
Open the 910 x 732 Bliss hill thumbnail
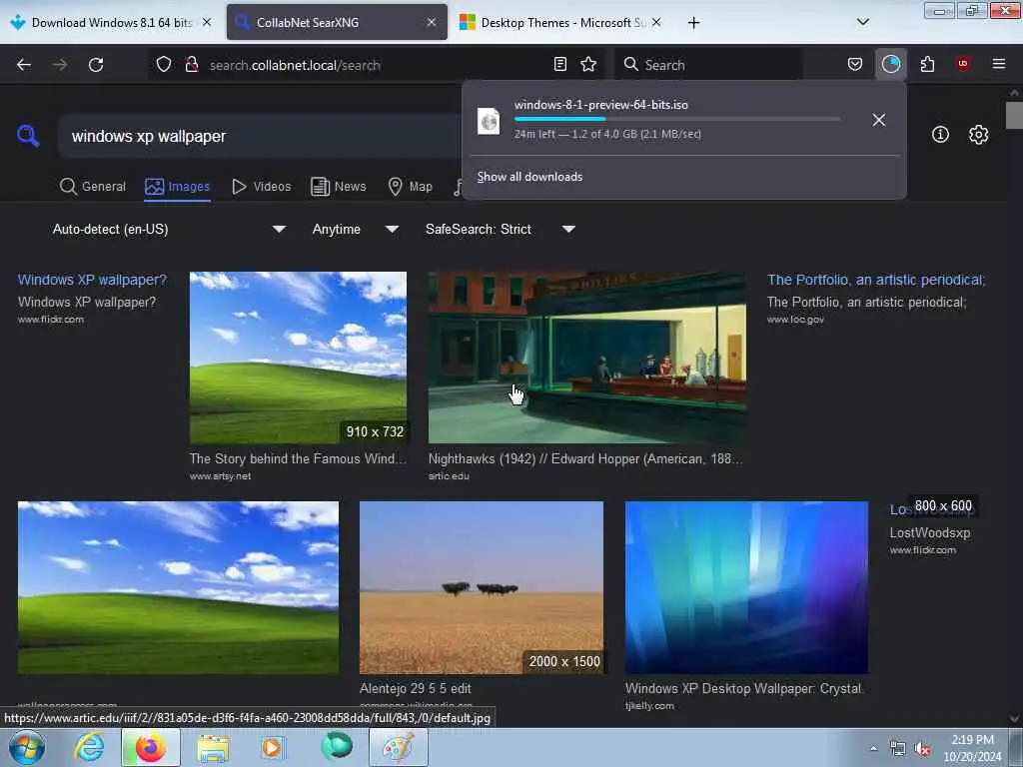point(298,358)
